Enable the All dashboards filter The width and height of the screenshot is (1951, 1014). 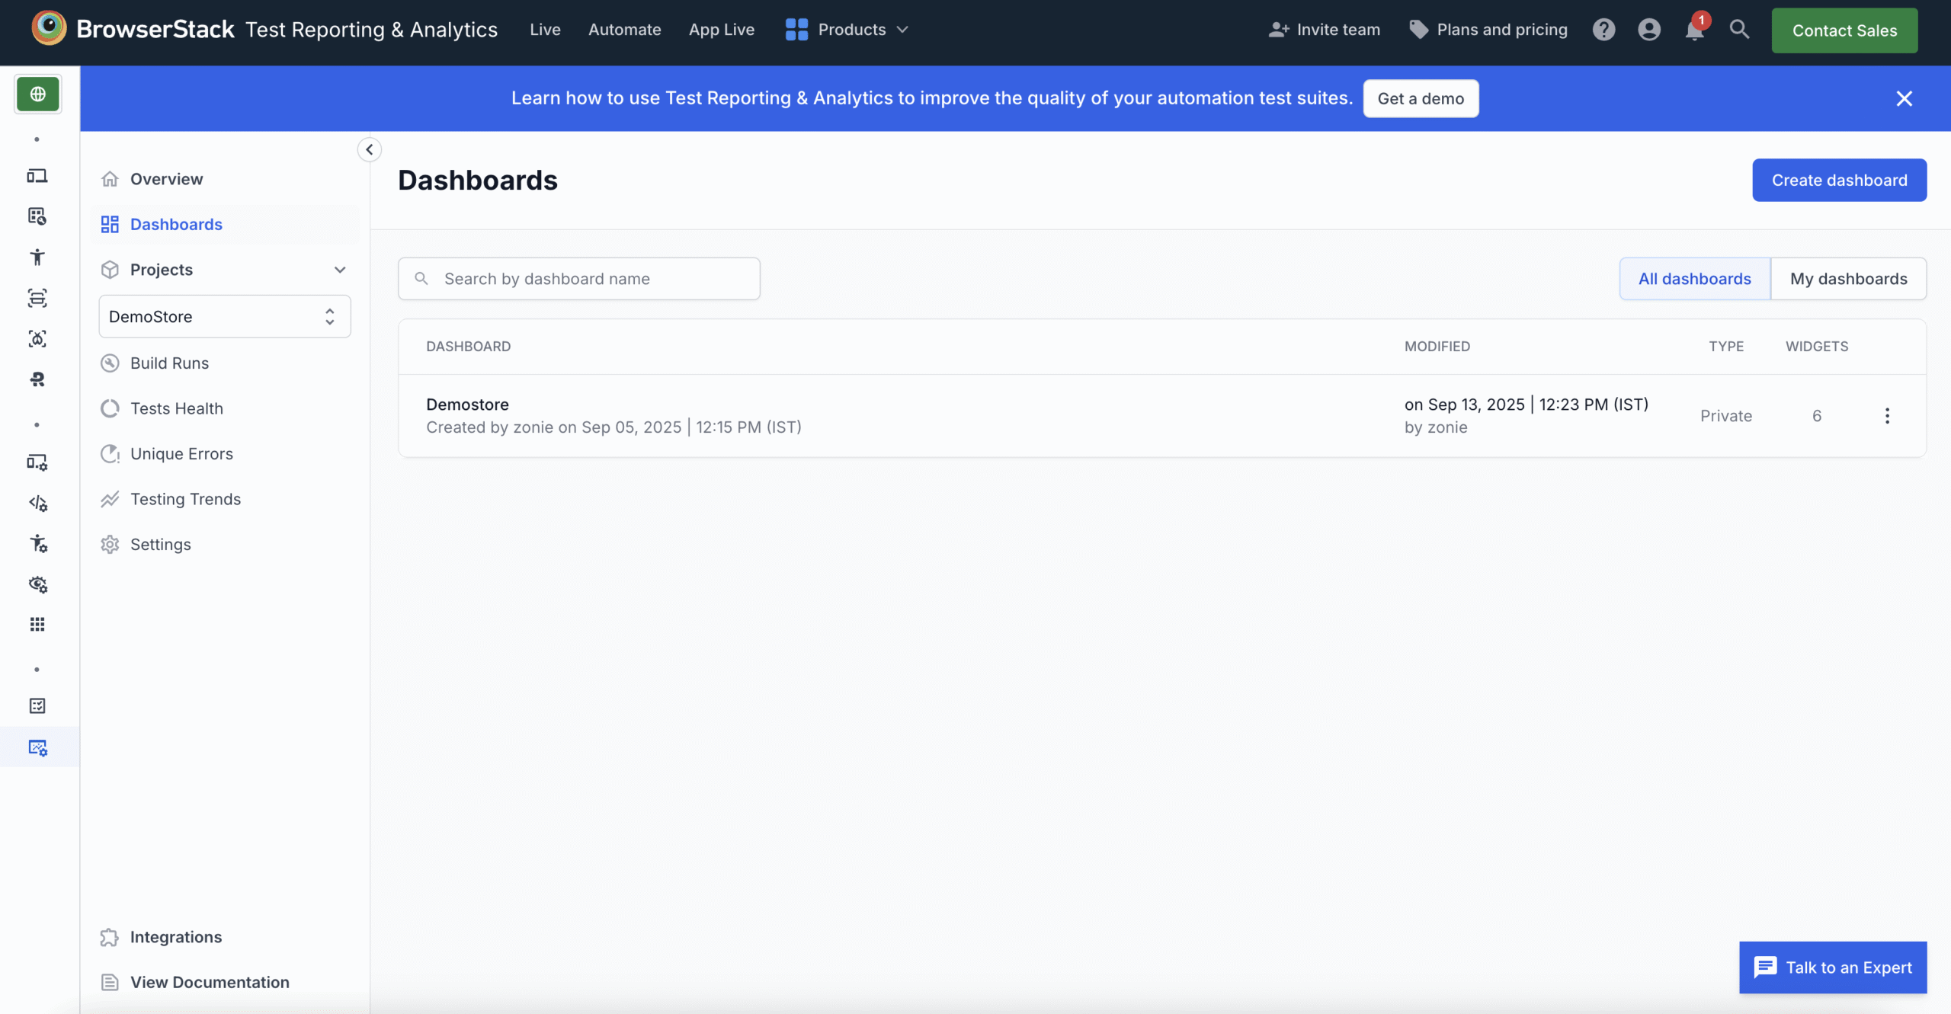pos(1693,278)
